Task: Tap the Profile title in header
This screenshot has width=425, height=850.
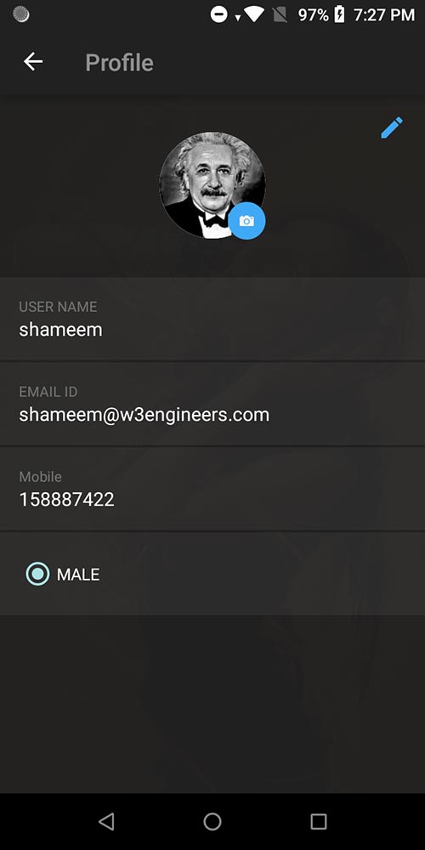Action: coord(119,62)
